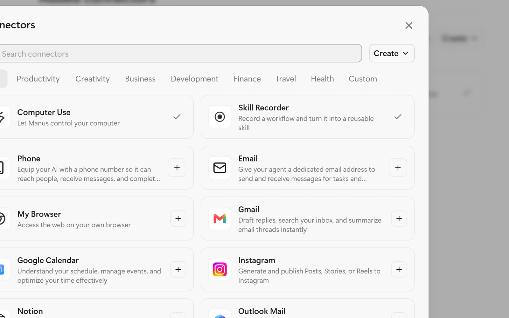Viewport: 509px width, 318px height.
Task: Click the Skill Recorder record icon
Action: [x=220, y=117]
